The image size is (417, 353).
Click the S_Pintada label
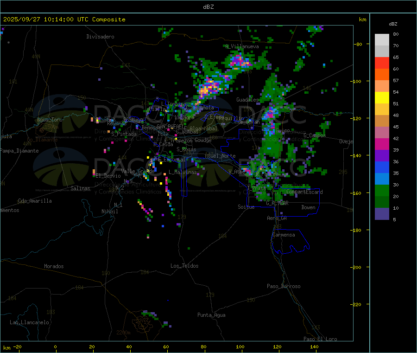[124, 134]
